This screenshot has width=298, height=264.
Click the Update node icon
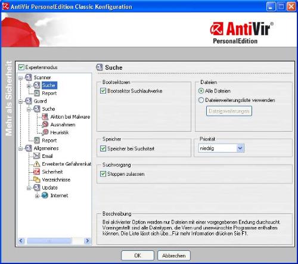(x=37, y=188)
